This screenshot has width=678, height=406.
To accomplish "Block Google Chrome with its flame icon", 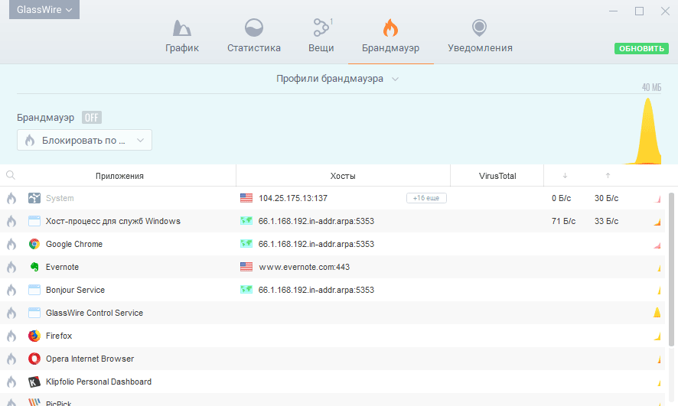I will pyautogui.click(x=11, y=244).
